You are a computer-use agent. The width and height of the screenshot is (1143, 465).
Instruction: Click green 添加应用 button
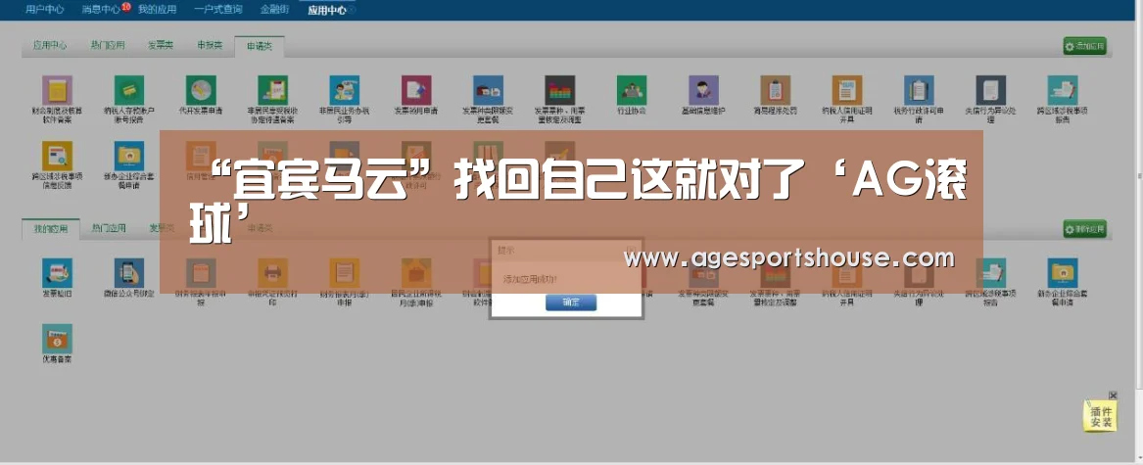[x=1084, y=46]
